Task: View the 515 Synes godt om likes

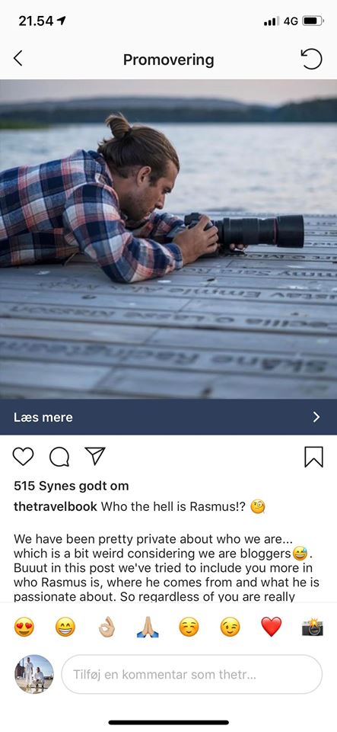Action: (x=72, y=486)
